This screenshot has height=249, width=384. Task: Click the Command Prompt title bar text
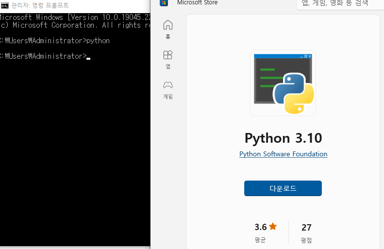40,5
